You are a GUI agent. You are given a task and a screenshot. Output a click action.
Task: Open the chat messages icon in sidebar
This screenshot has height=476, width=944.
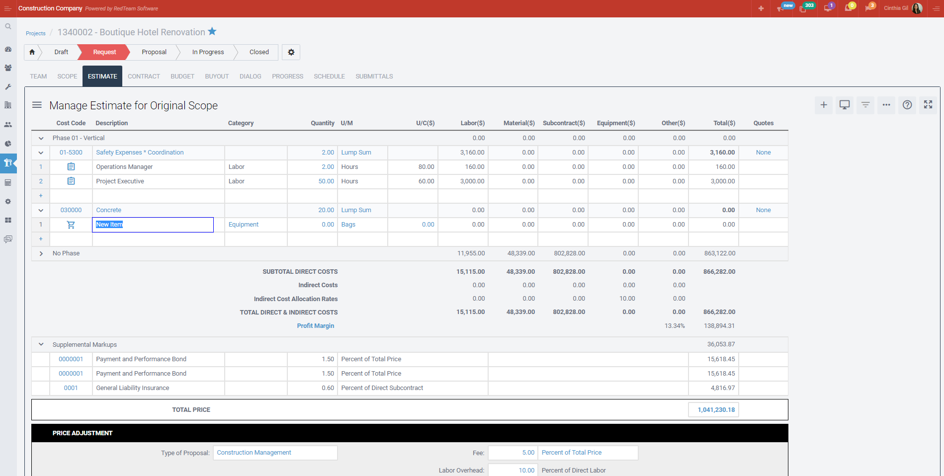click(x=8, y=239)
